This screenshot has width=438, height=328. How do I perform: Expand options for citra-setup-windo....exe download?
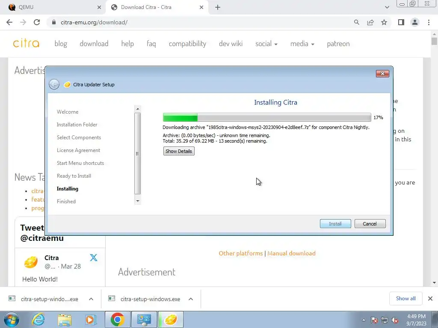click(91, 299)
